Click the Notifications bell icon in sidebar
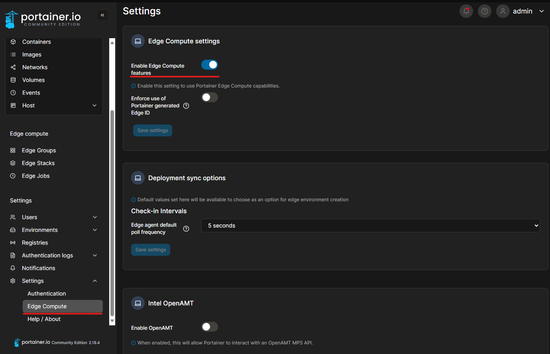Screen dimensions: 550x354 (x=13, y=268)
